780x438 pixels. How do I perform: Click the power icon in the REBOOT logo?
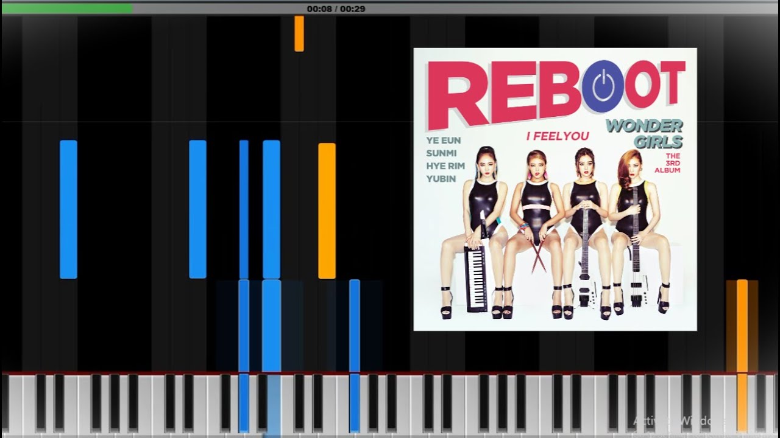tap(602, 86)
